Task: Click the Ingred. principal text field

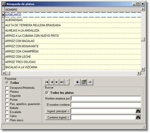Action: pyautogui.click(x=103, y=111)
